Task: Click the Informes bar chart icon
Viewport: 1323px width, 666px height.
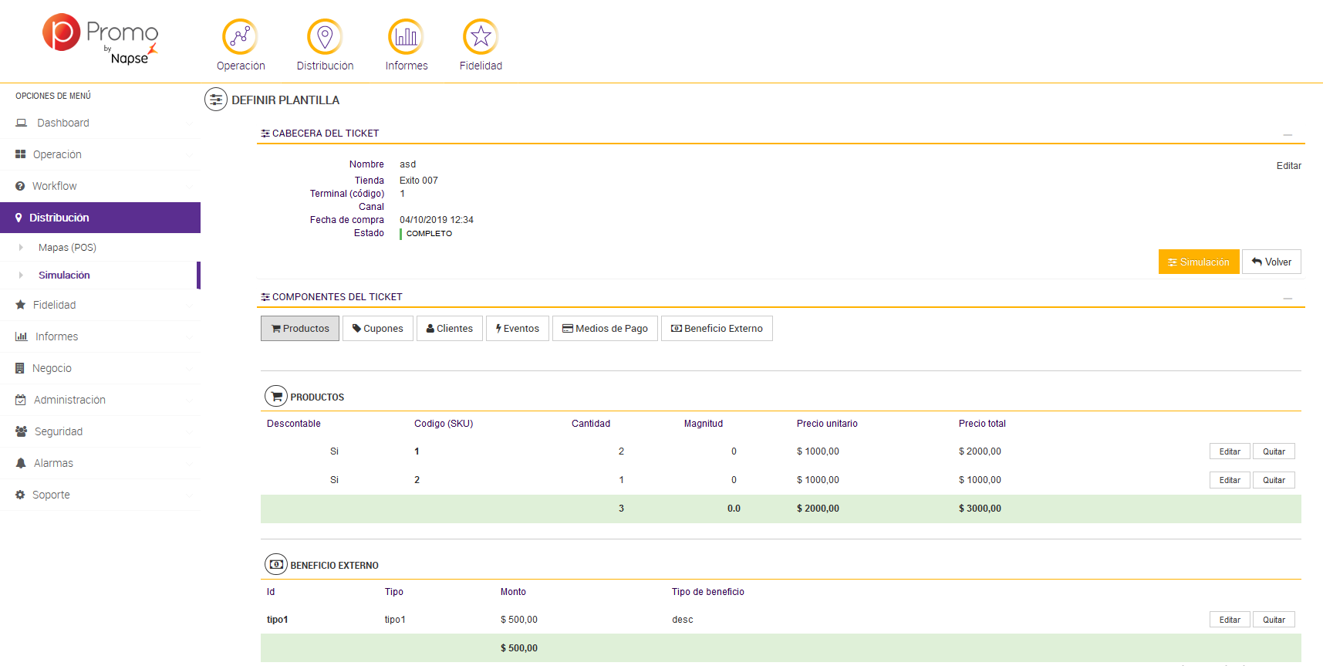Action: coord(406,36)
